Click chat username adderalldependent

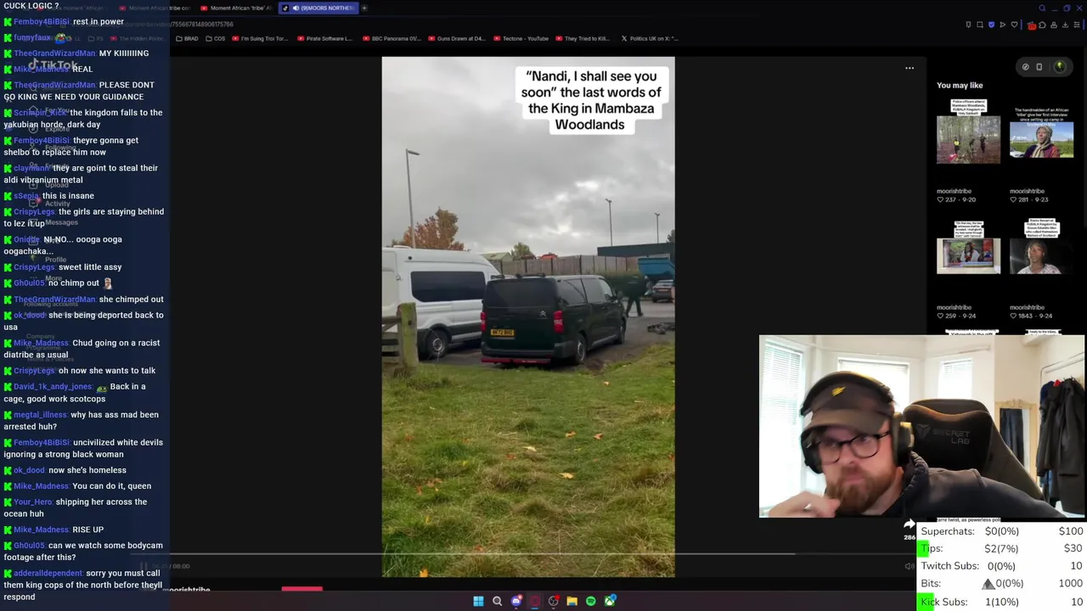tap(48, 574)
